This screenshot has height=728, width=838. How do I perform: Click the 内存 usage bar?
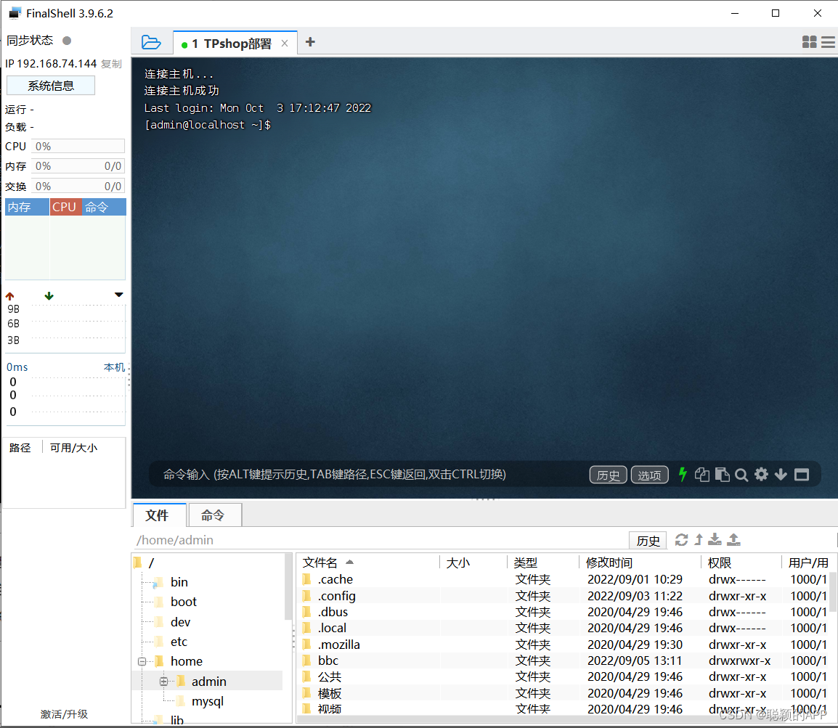pyautogui.click(x=78, y=166)
